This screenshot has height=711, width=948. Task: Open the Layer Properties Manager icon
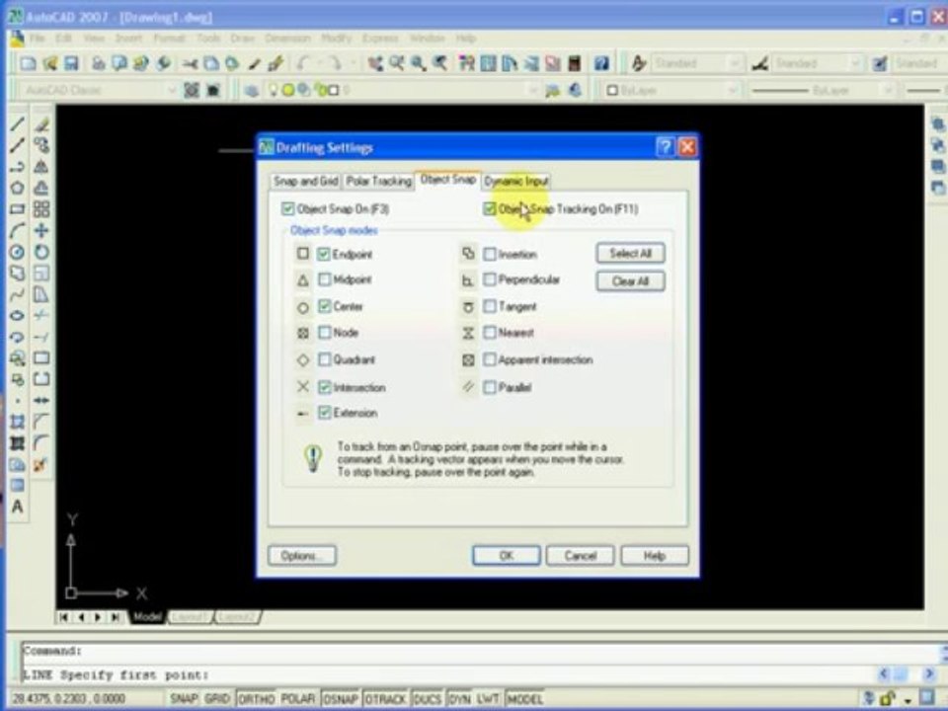[x=252, y=90]
